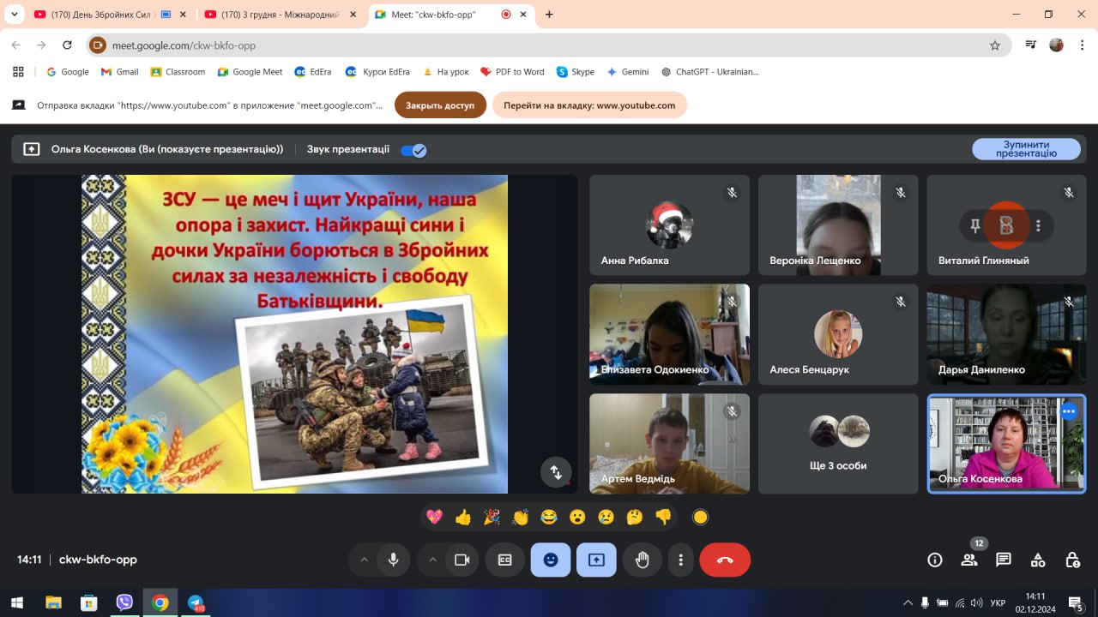Toggle the Звук презентації switch
Image resolution: width=1098 pixels, height=617 pixels.
[413, 150]
